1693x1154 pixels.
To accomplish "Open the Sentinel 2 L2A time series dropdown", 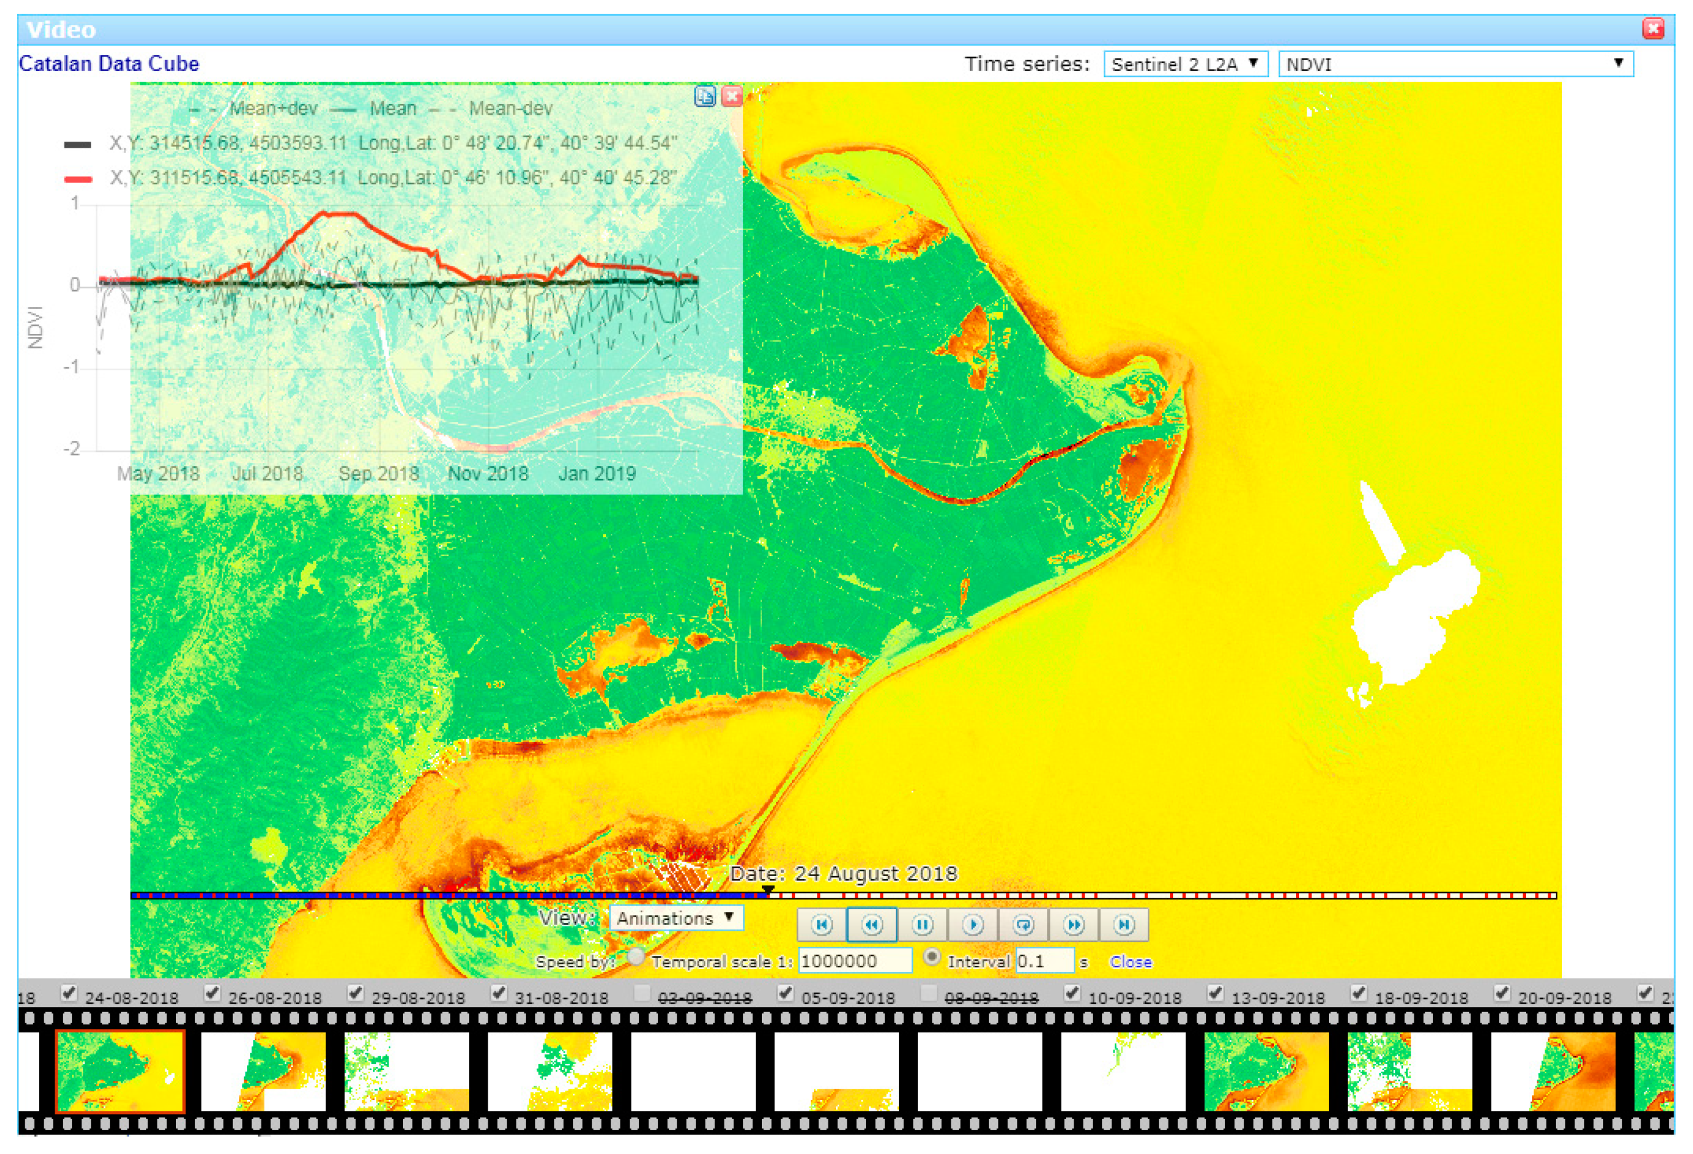I will click(1185, 64).
